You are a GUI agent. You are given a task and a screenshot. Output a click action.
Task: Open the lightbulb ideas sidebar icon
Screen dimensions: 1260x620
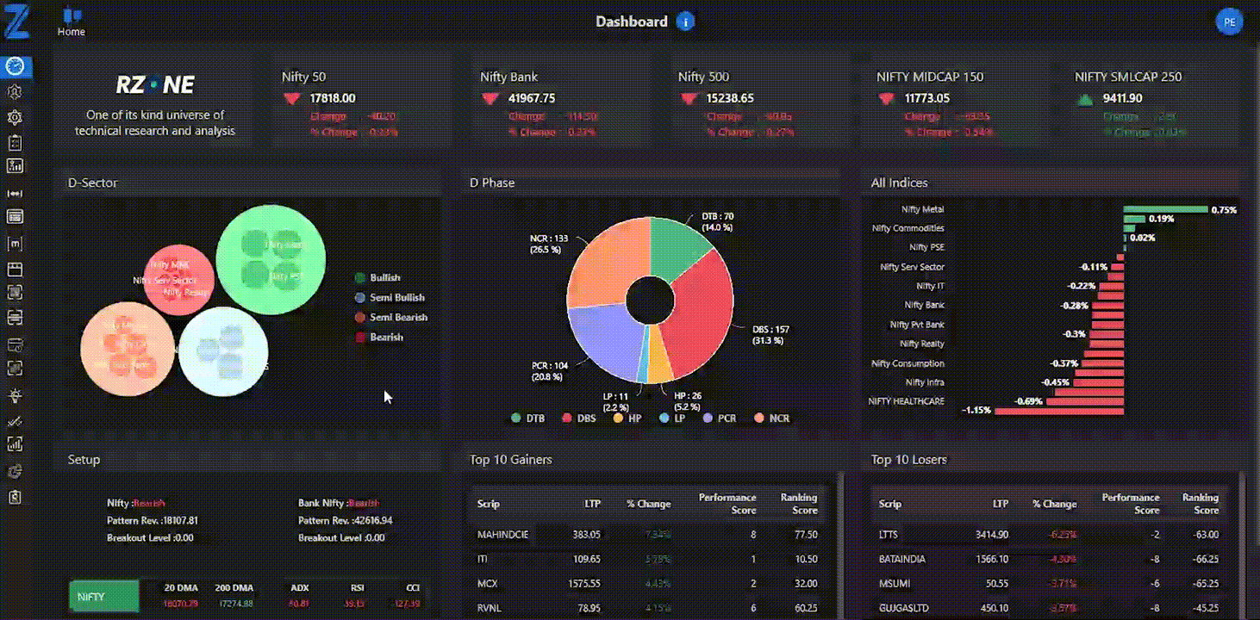click(x=15, y=396)
